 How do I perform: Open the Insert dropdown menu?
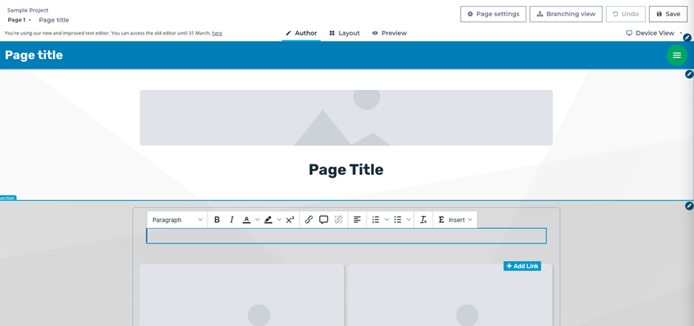tap(455, 220)
